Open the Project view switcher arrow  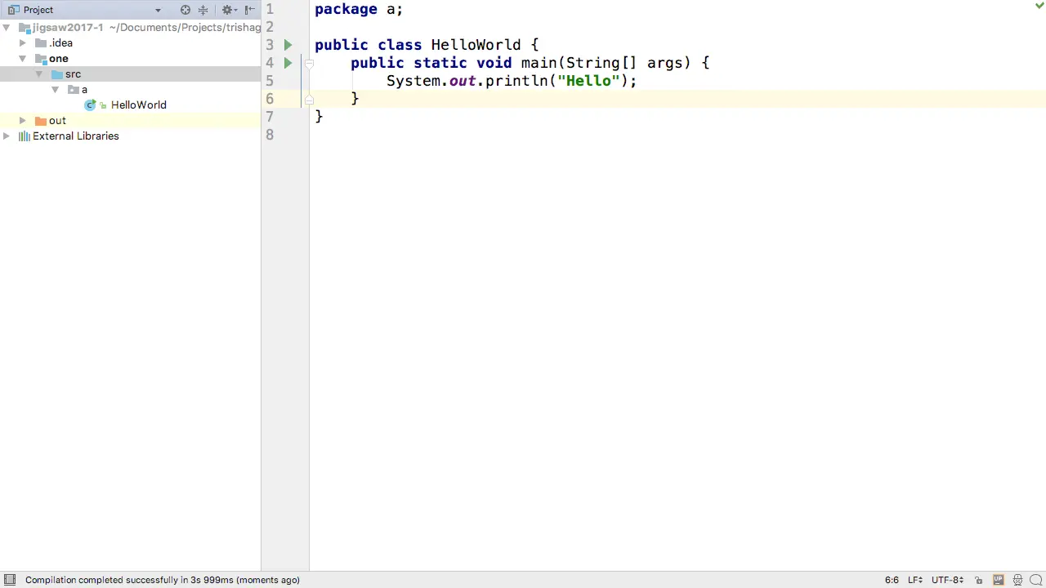click(x=158, y=9)
